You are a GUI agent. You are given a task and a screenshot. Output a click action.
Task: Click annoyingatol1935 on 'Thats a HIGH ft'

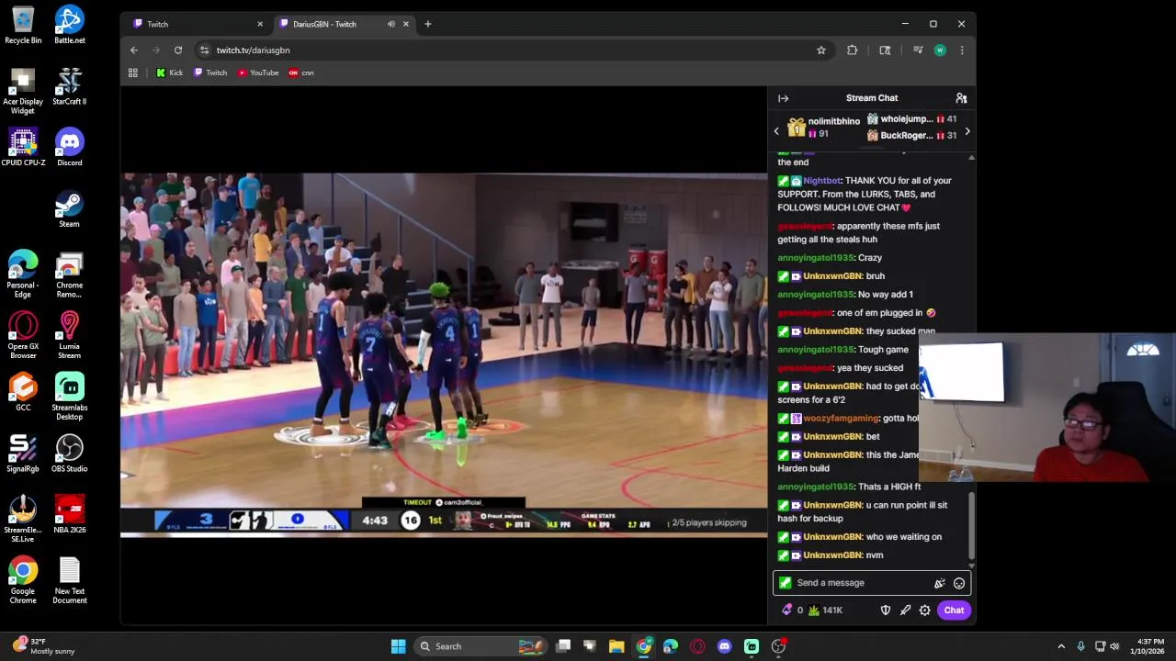click(x=815, y=487)
